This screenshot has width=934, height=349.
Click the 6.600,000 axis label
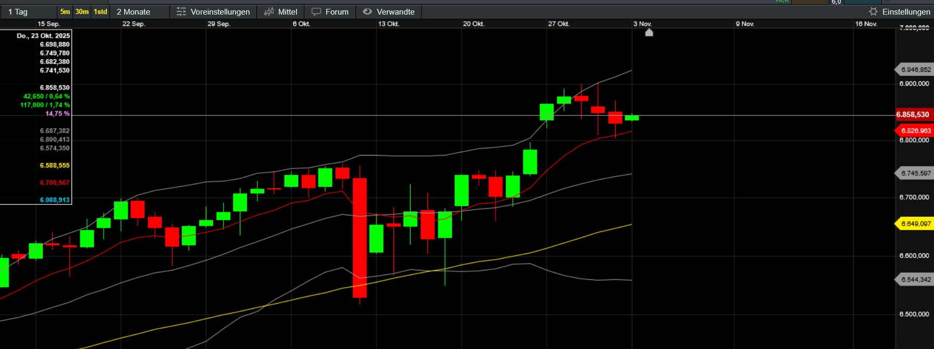pos(914,255)
